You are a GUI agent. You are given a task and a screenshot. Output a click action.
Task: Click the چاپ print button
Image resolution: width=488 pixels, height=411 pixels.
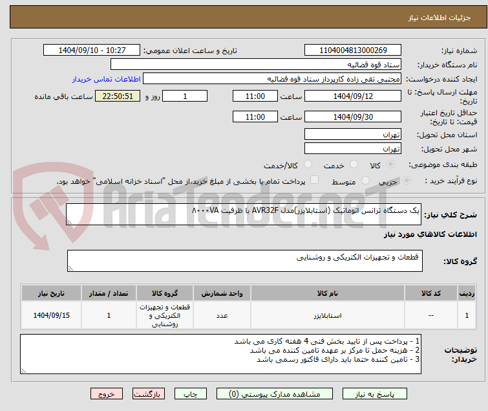191,394
